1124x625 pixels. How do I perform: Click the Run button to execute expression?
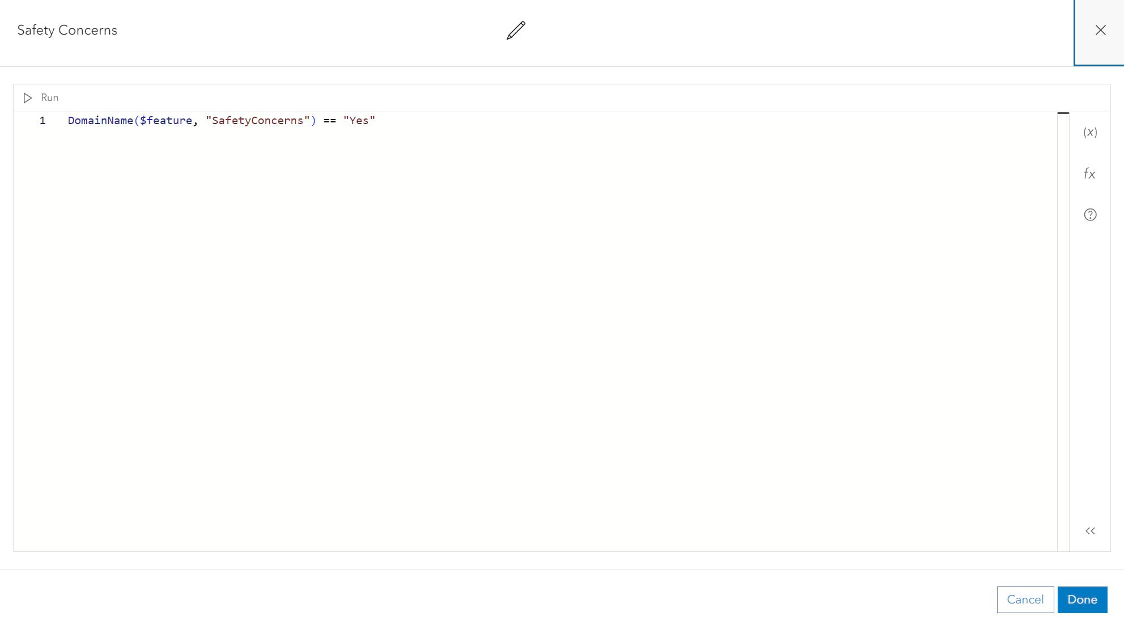(40, 97)
